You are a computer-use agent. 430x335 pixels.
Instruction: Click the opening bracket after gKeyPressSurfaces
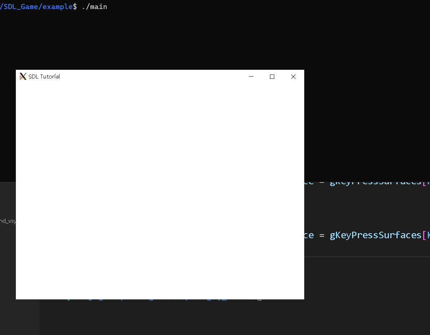click(x=424, y=235)
